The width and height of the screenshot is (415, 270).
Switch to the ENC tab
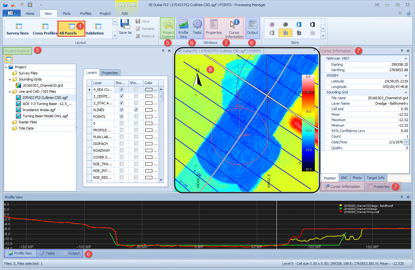click(344, 178)
